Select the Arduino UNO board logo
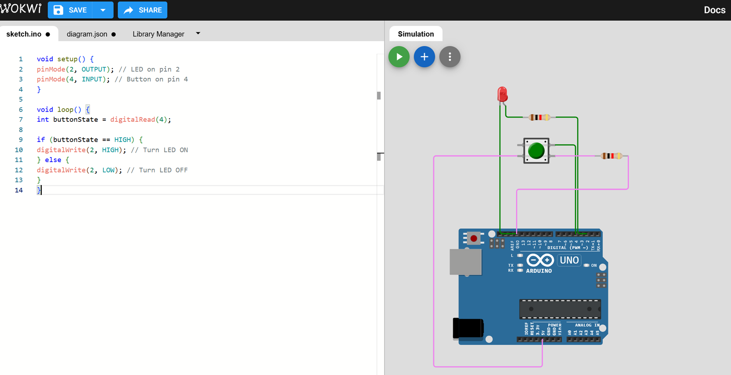Image resolution: width=731 pixels, height=375 pixels. [540, 261]
